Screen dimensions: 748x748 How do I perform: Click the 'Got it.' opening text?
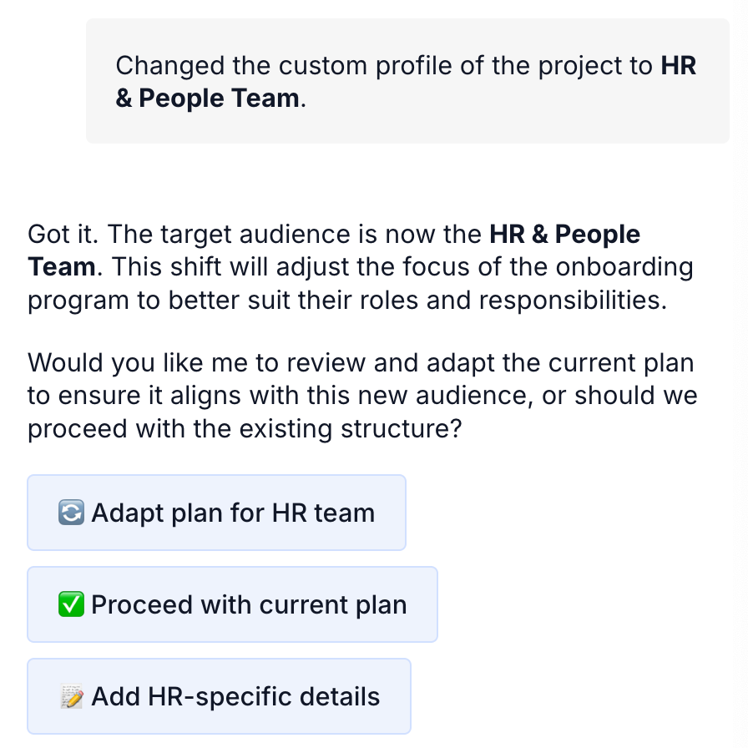63,235
